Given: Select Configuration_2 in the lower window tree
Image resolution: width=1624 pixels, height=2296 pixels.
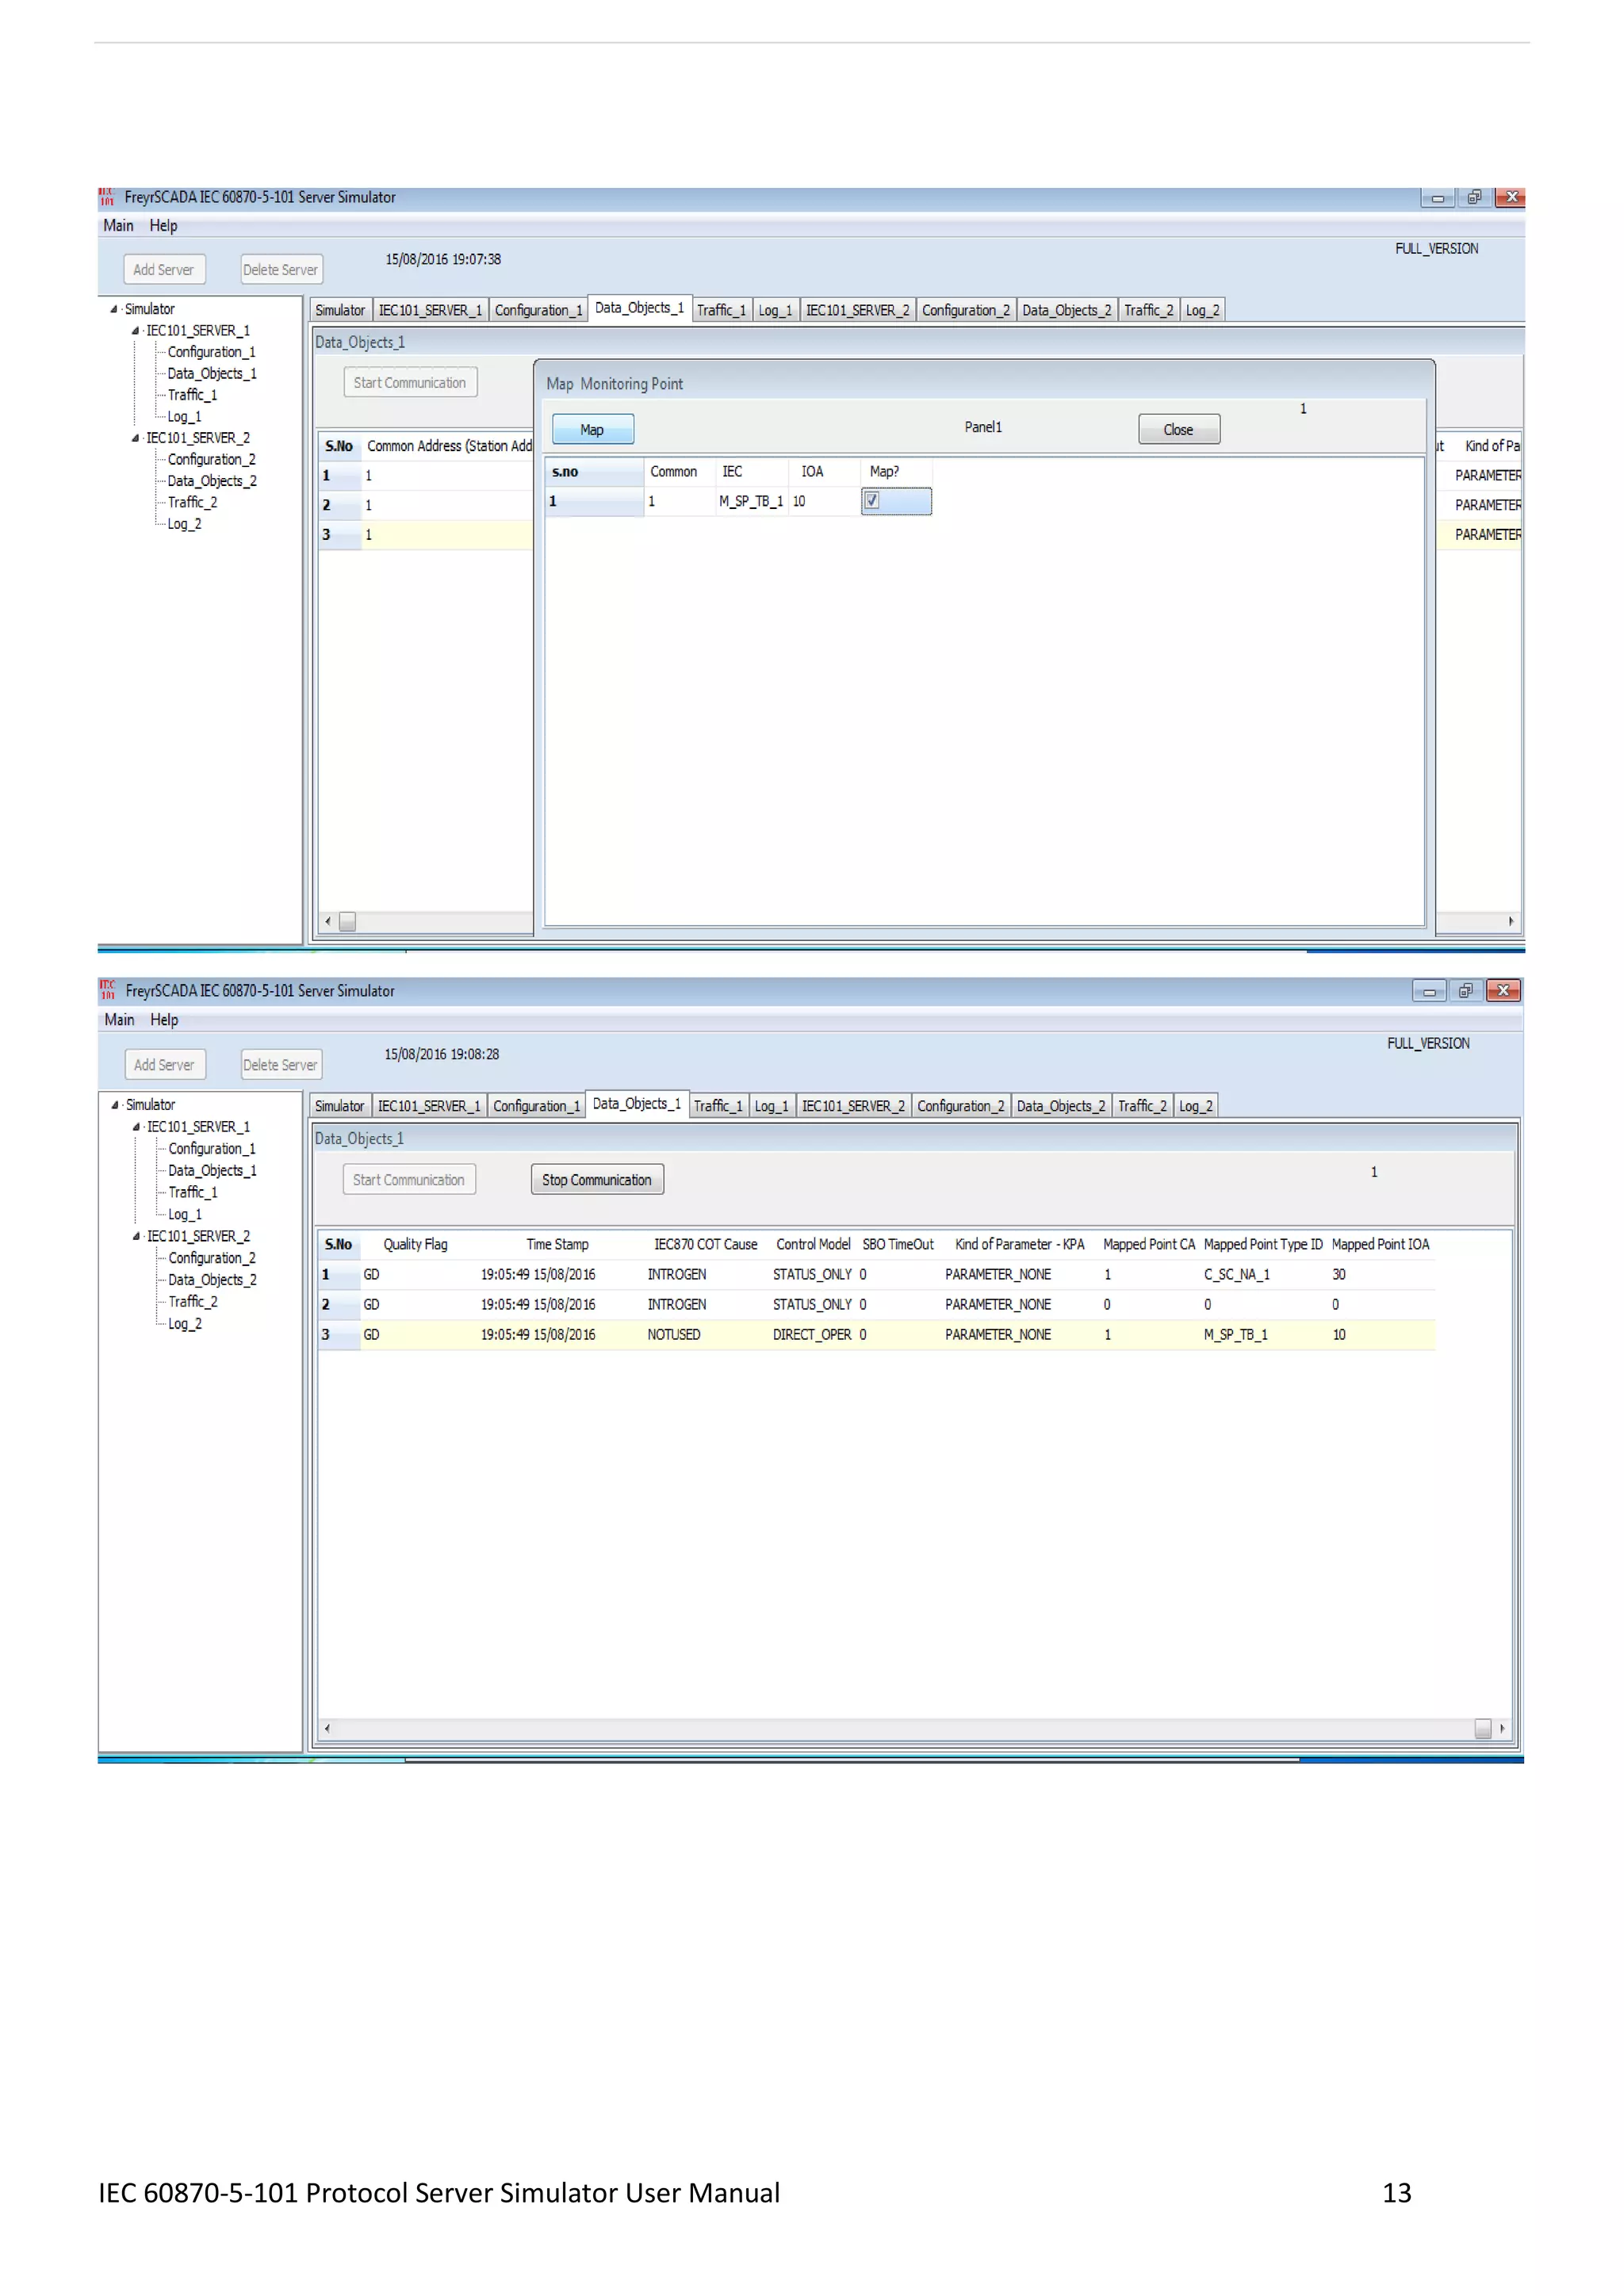Looking at the screenshot, I should pos(212,1258).
